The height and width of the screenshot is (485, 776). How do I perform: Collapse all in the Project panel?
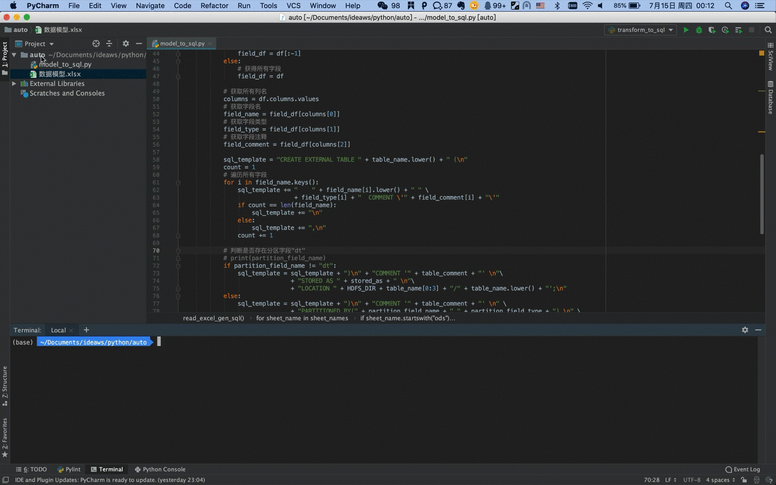pyautogui.click(x=109, y=44)
